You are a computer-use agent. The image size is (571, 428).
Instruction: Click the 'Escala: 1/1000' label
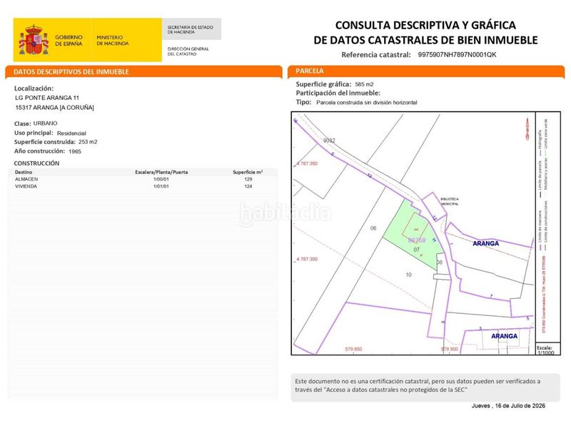click(545, 350)
